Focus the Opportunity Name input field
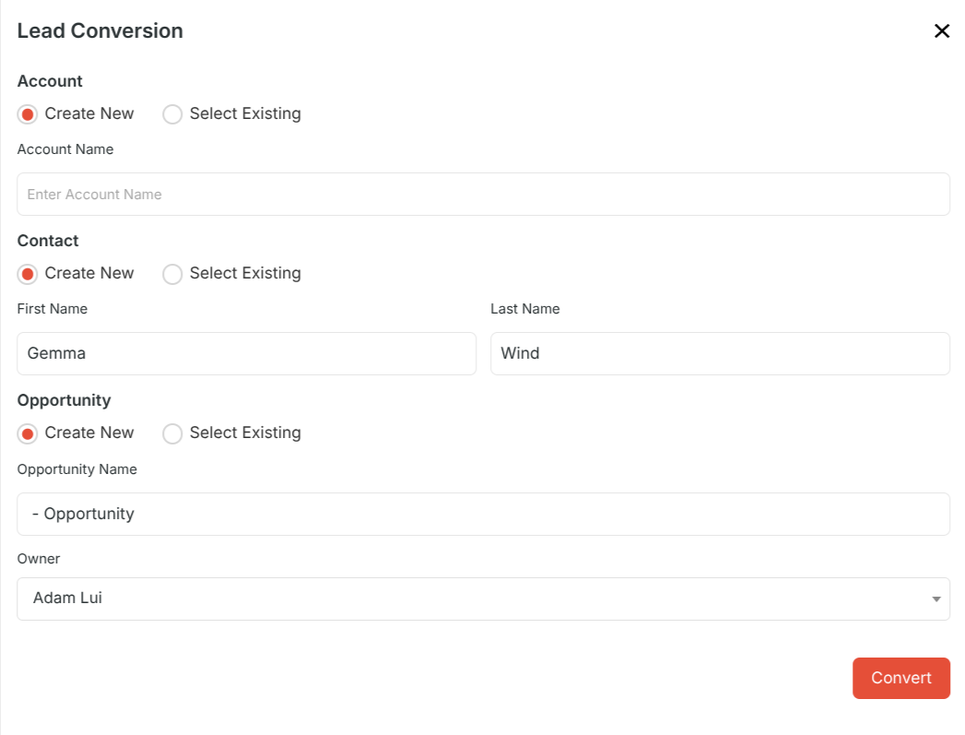The image size is (965, 735). (483, 514)
